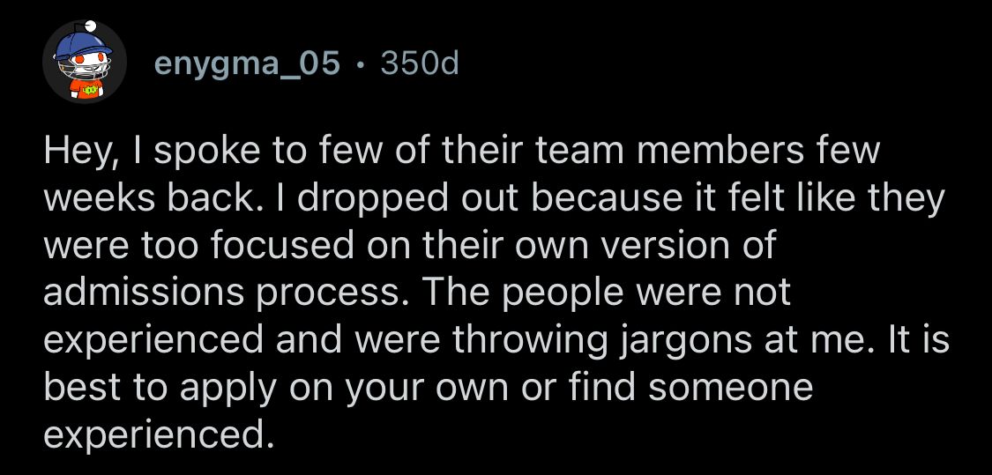This screenshot has width=992, height=475.
Task: Click the 350d comment timestamp
Action: coord(419,63)
